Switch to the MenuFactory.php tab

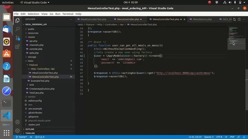pyautogui.click(x=202, y=19)
